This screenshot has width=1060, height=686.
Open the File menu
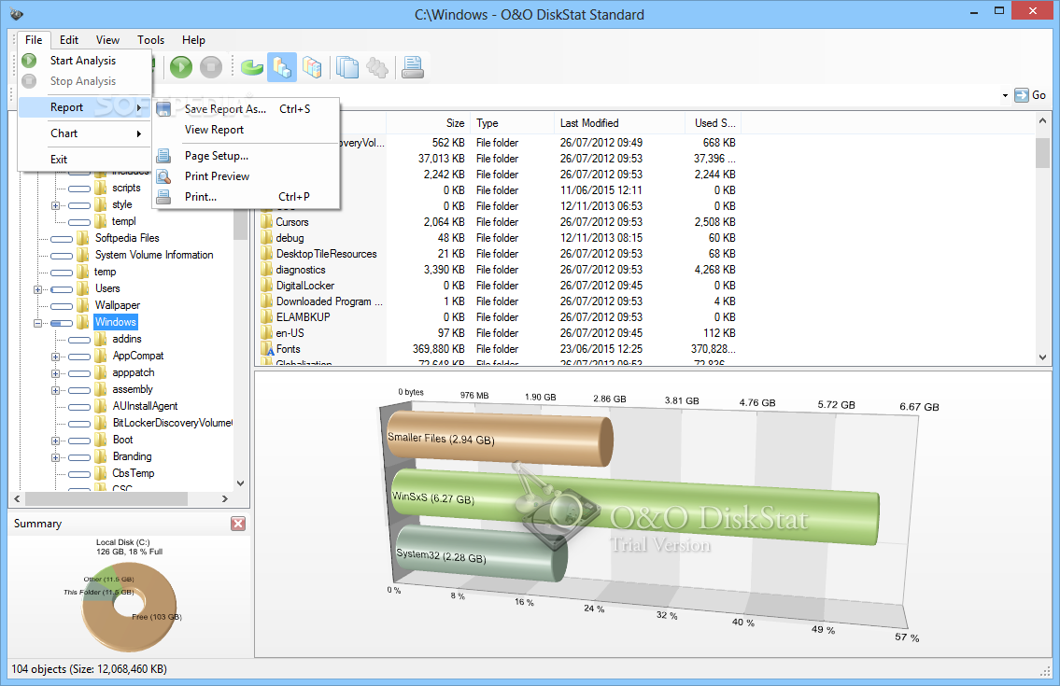[34, 40]
